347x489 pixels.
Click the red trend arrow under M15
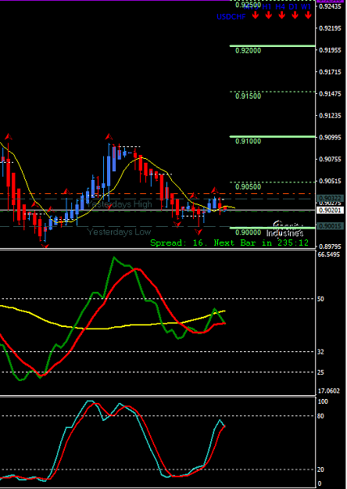click(x=256, y=15)
